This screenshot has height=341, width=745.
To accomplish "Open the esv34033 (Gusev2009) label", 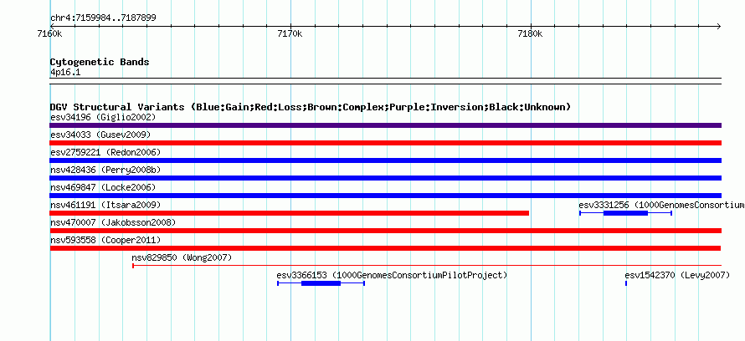I will click(100, 135).
